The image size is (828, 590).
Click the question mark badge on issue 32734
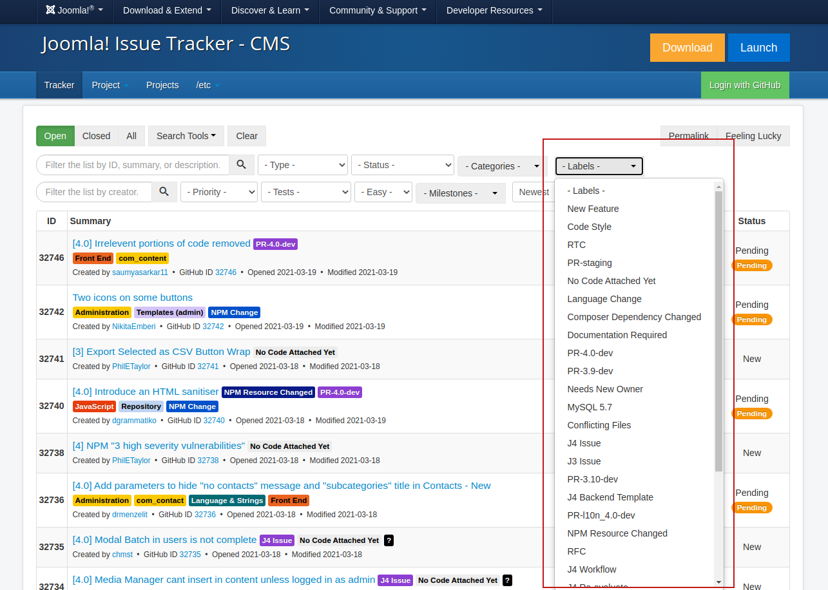pyautogui.click(x=507, y=580)
